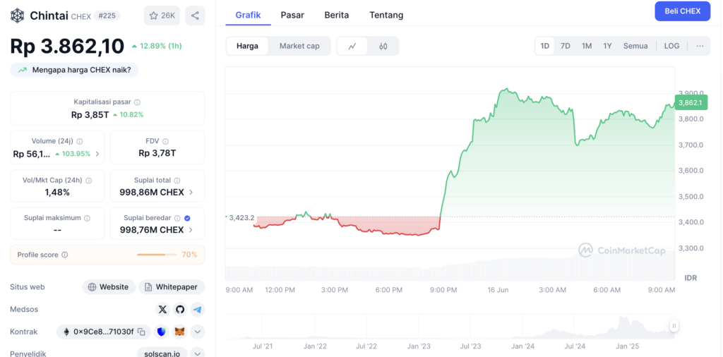Open the Whitepaper link
Image resolution: width=723 pixels, height=357 pixels.
(x=172, y=287)
